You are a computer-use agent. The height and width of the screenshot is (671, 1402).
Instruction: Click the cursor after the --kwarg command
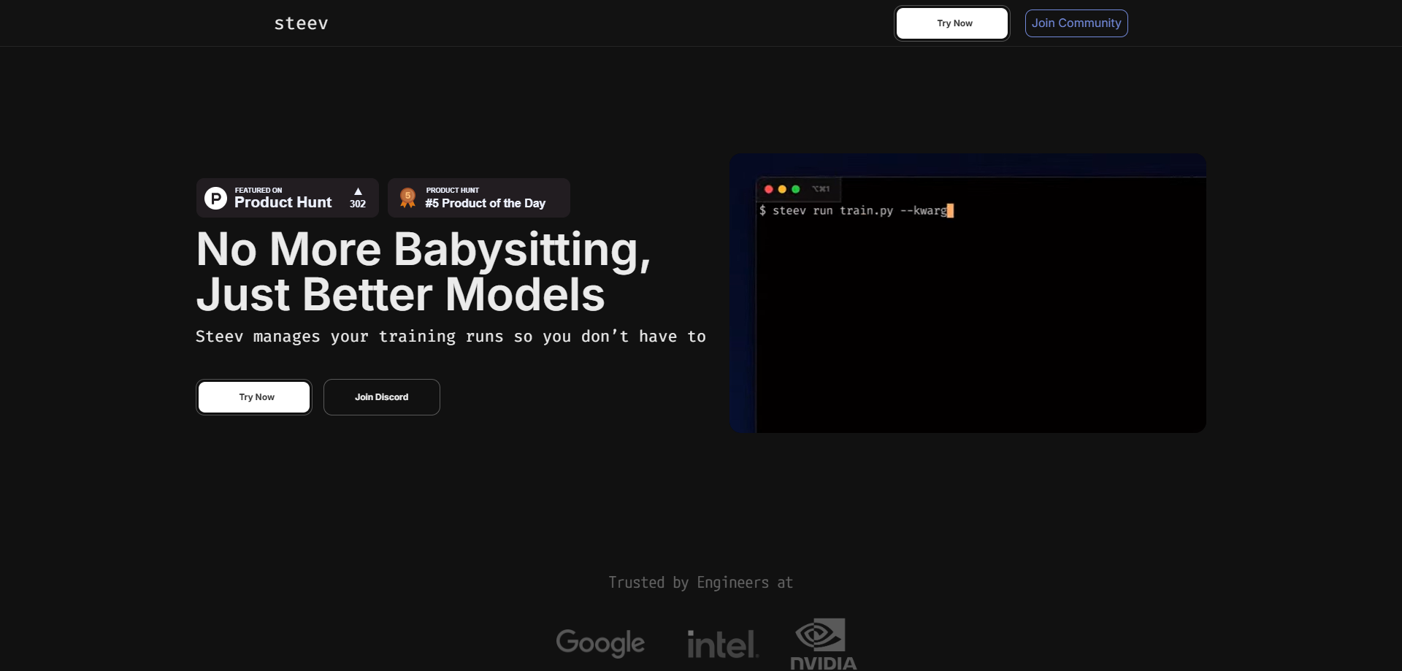(950, 211)
